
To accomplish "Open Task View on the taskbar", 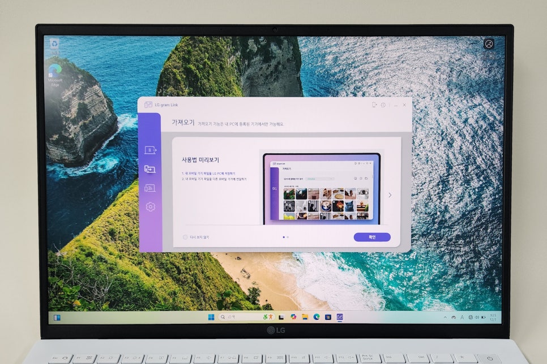I will point(281,317).
